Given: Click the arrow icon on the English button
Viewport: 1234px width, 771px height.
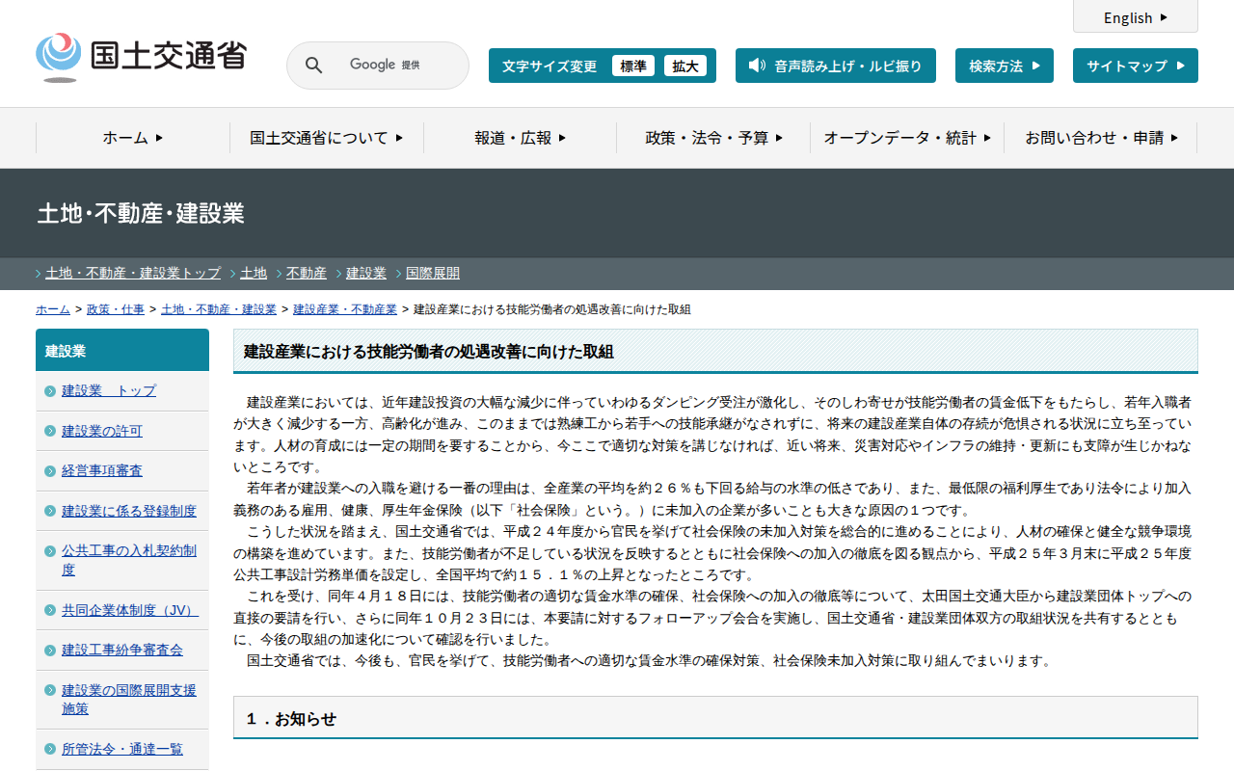Looking at the screenshot, I should (x=1164, y=17).
